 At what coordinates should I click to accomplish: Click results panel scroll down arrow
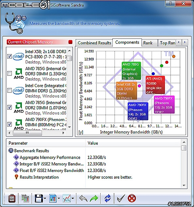[184, 186]
